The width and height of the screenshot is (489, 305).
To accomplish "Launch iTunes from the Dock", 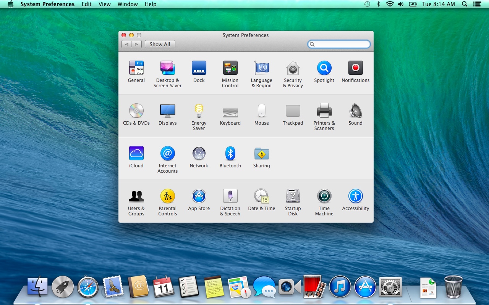I will coord(340,287).
